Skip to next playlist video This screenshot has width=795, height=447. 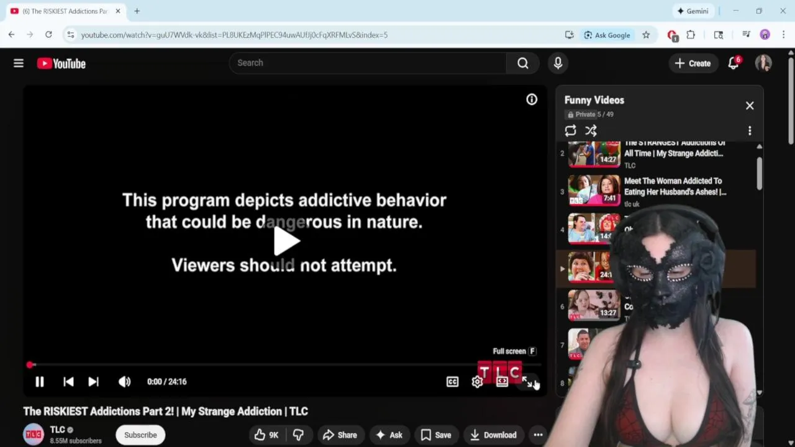point(93,382)
